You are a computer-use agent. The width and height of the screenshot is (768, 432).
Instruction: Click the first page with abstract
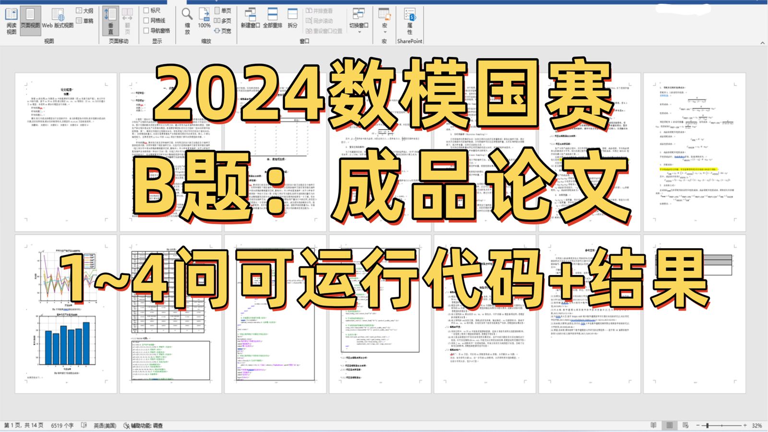[x=66, y=152]
